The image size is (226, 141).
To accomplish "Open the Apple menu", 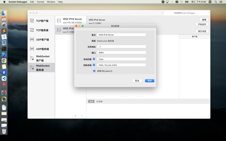I will tap(4, 2).
